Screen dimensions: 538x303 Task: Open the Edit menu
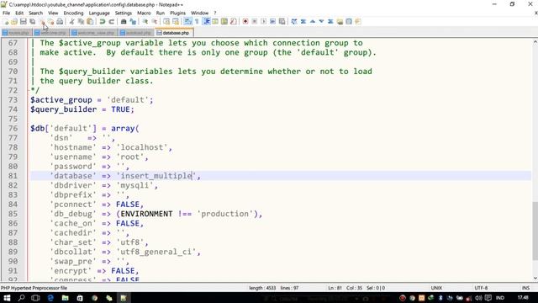pyautogui.click(x=19, y=13)
